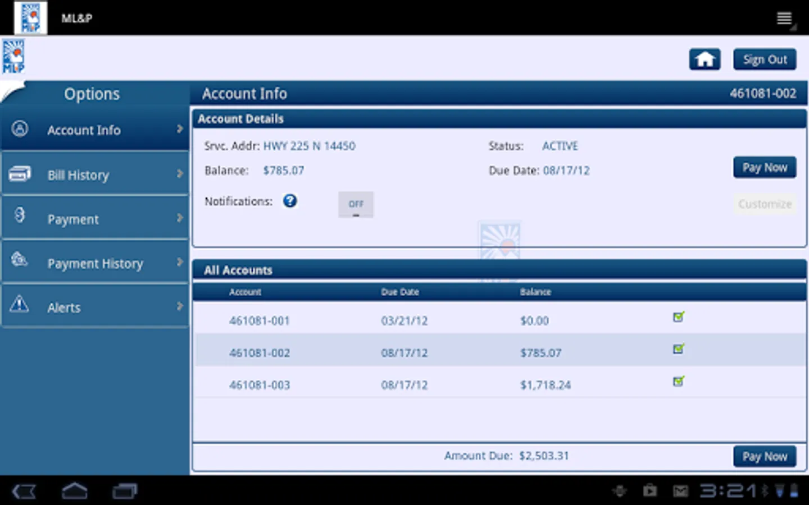This screenshot has height=505, width=809.
Task: Toggle checkbox for account 461081-002
Action: 679,349
